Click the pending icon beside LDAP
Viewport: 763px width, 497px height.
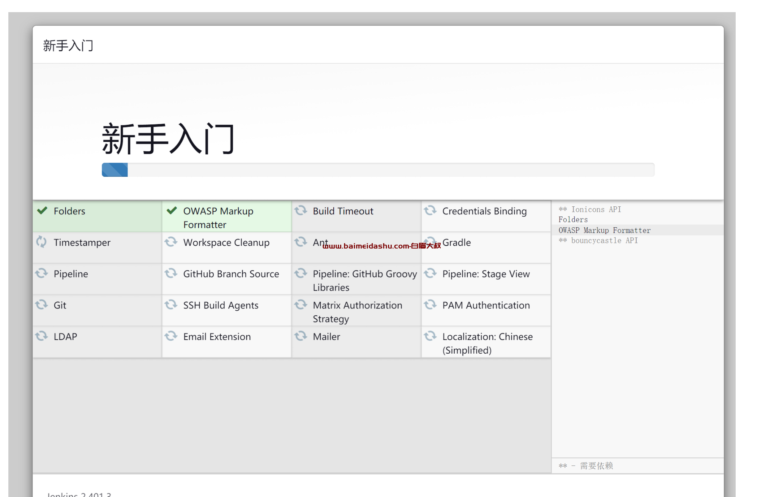[41, 336]
